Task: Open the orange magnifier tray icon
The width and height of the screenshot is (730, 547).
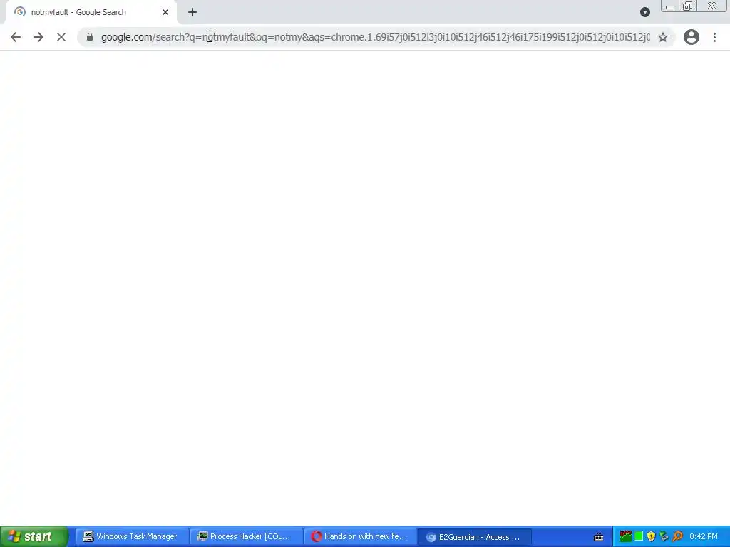Action: 677,536
